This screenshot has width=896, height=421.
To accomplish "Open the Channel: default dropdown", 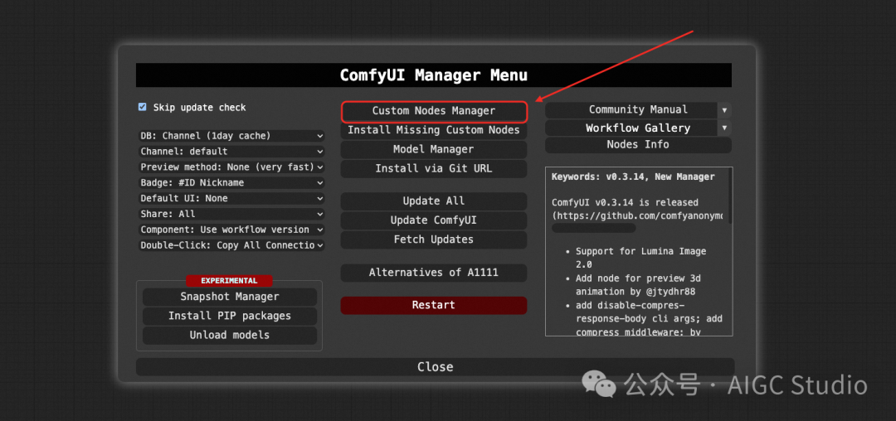I will click(x=231, y=151).
